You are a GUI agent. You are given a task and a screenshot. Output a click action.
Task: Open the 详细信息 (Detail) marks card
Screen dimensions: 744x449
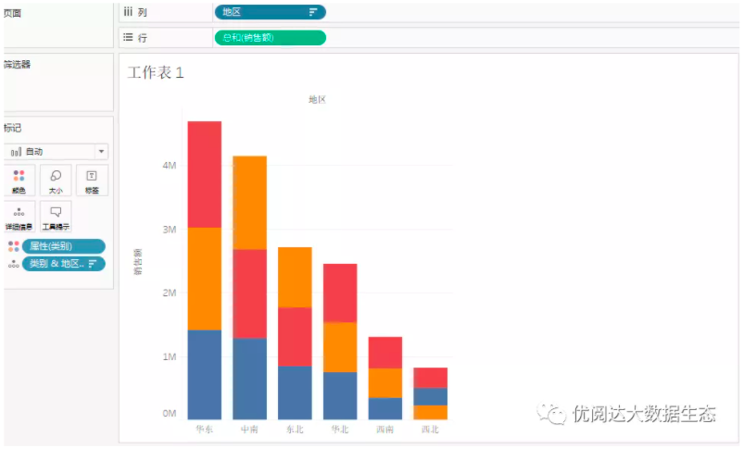pos(19,217)
